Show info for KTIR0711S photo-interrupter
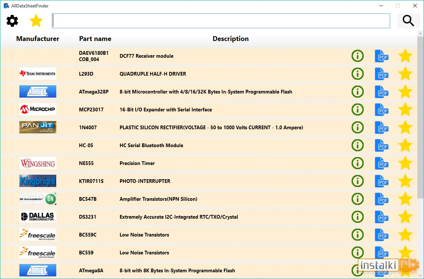This screenshot has height=279, width=424. pyautogui.click(x=357, y=181)
